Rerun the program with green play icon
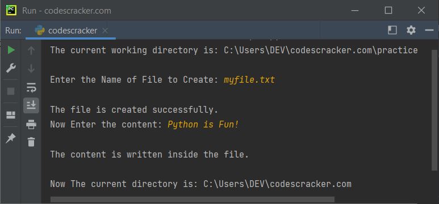The width and height of the screenshot is (439, 204). tap(11, 50)
